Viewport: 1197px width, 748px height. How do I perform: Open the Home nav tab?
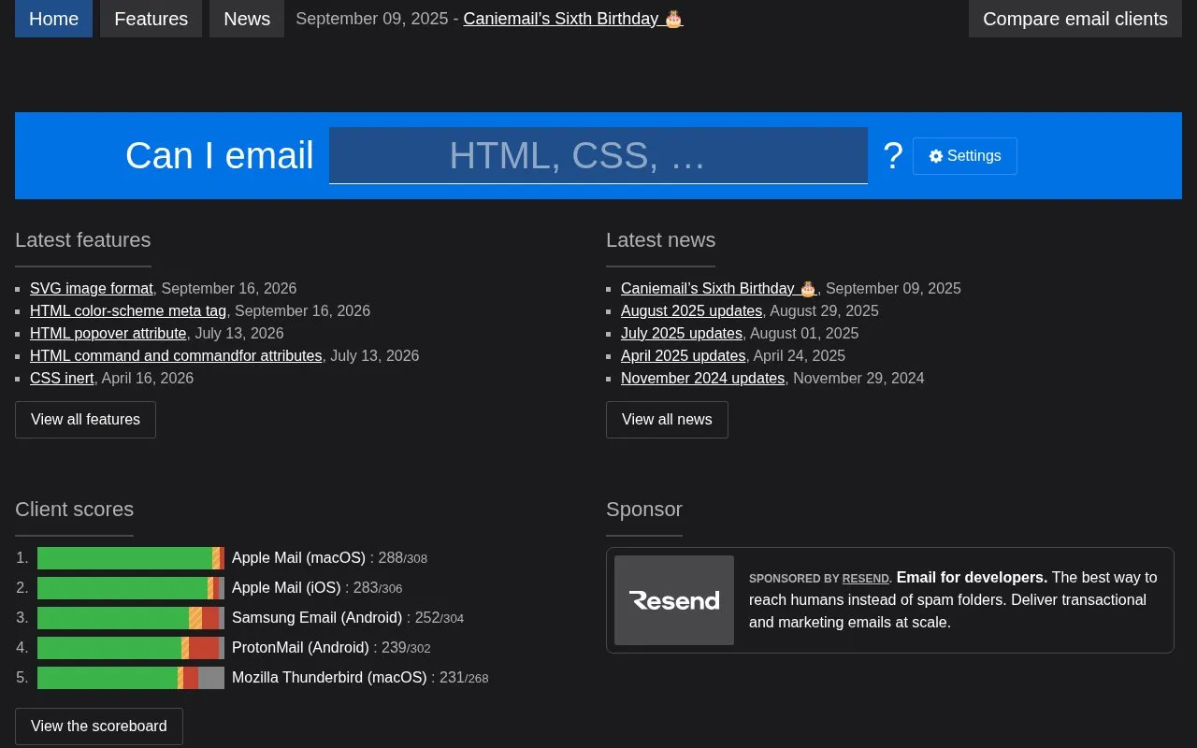click(53, 19)
